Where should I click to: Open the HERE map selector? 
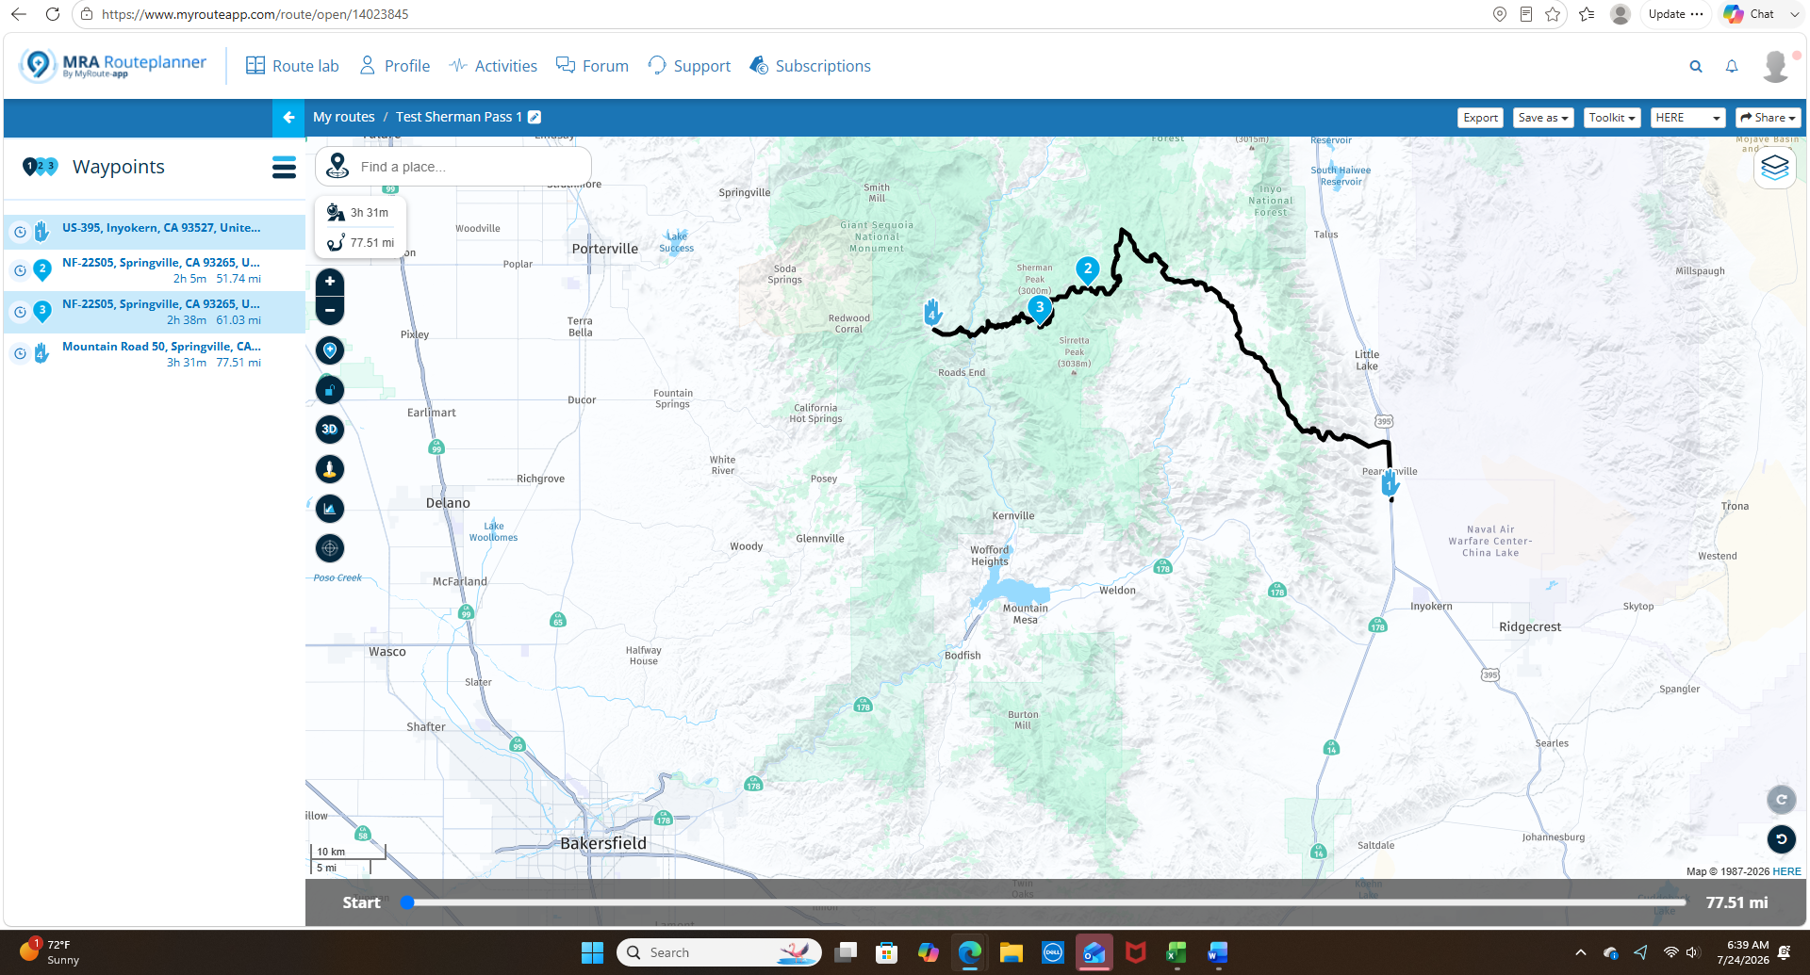point(1687,118)
